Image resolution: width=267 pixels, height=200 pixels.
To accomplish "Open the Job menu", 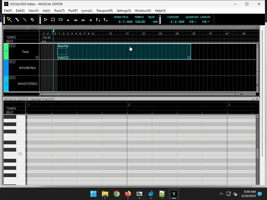I will [46, 10].
